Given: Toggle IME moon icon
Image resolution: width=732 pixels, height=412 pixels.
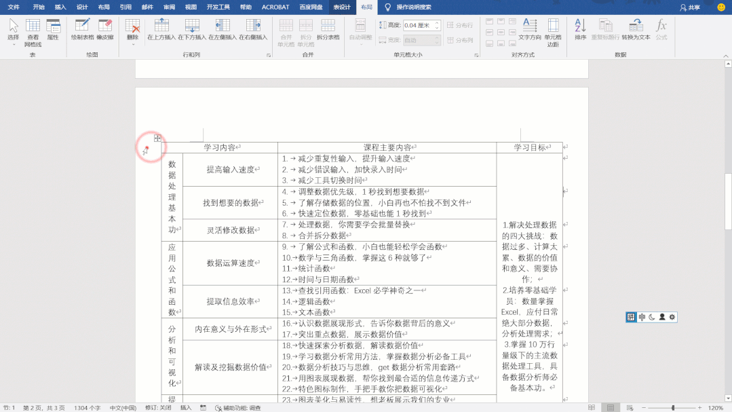Looking at the screenshot, I should click(652, 317).
